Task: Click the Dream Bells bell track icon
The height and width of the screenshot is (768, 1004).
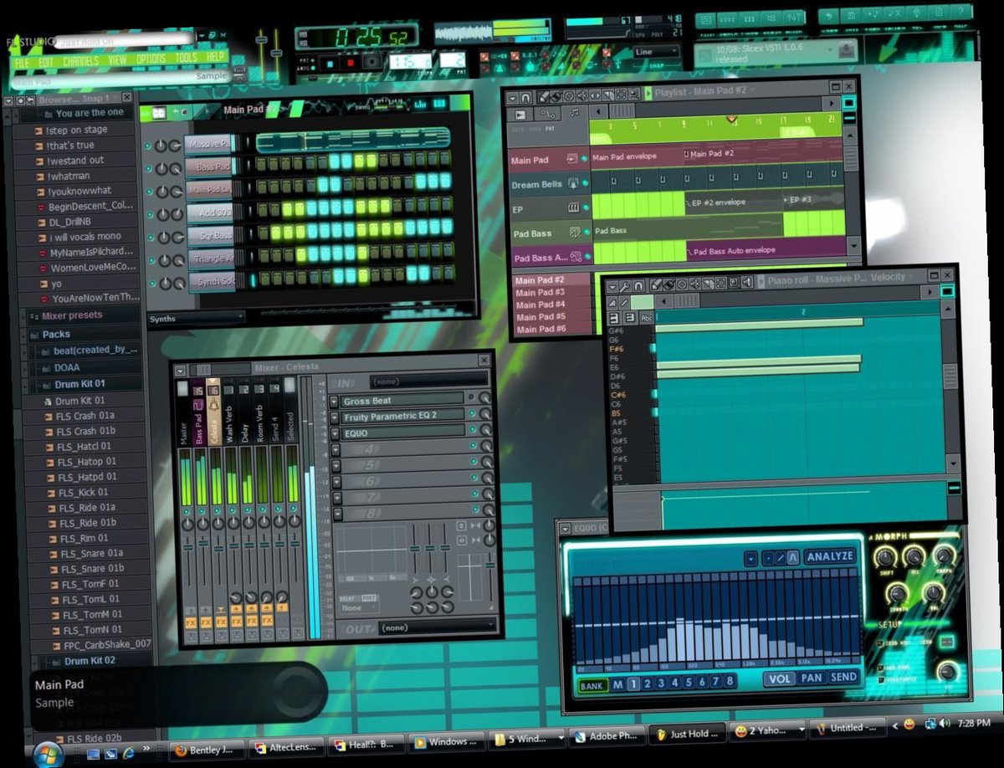Action: click(573, 182)
